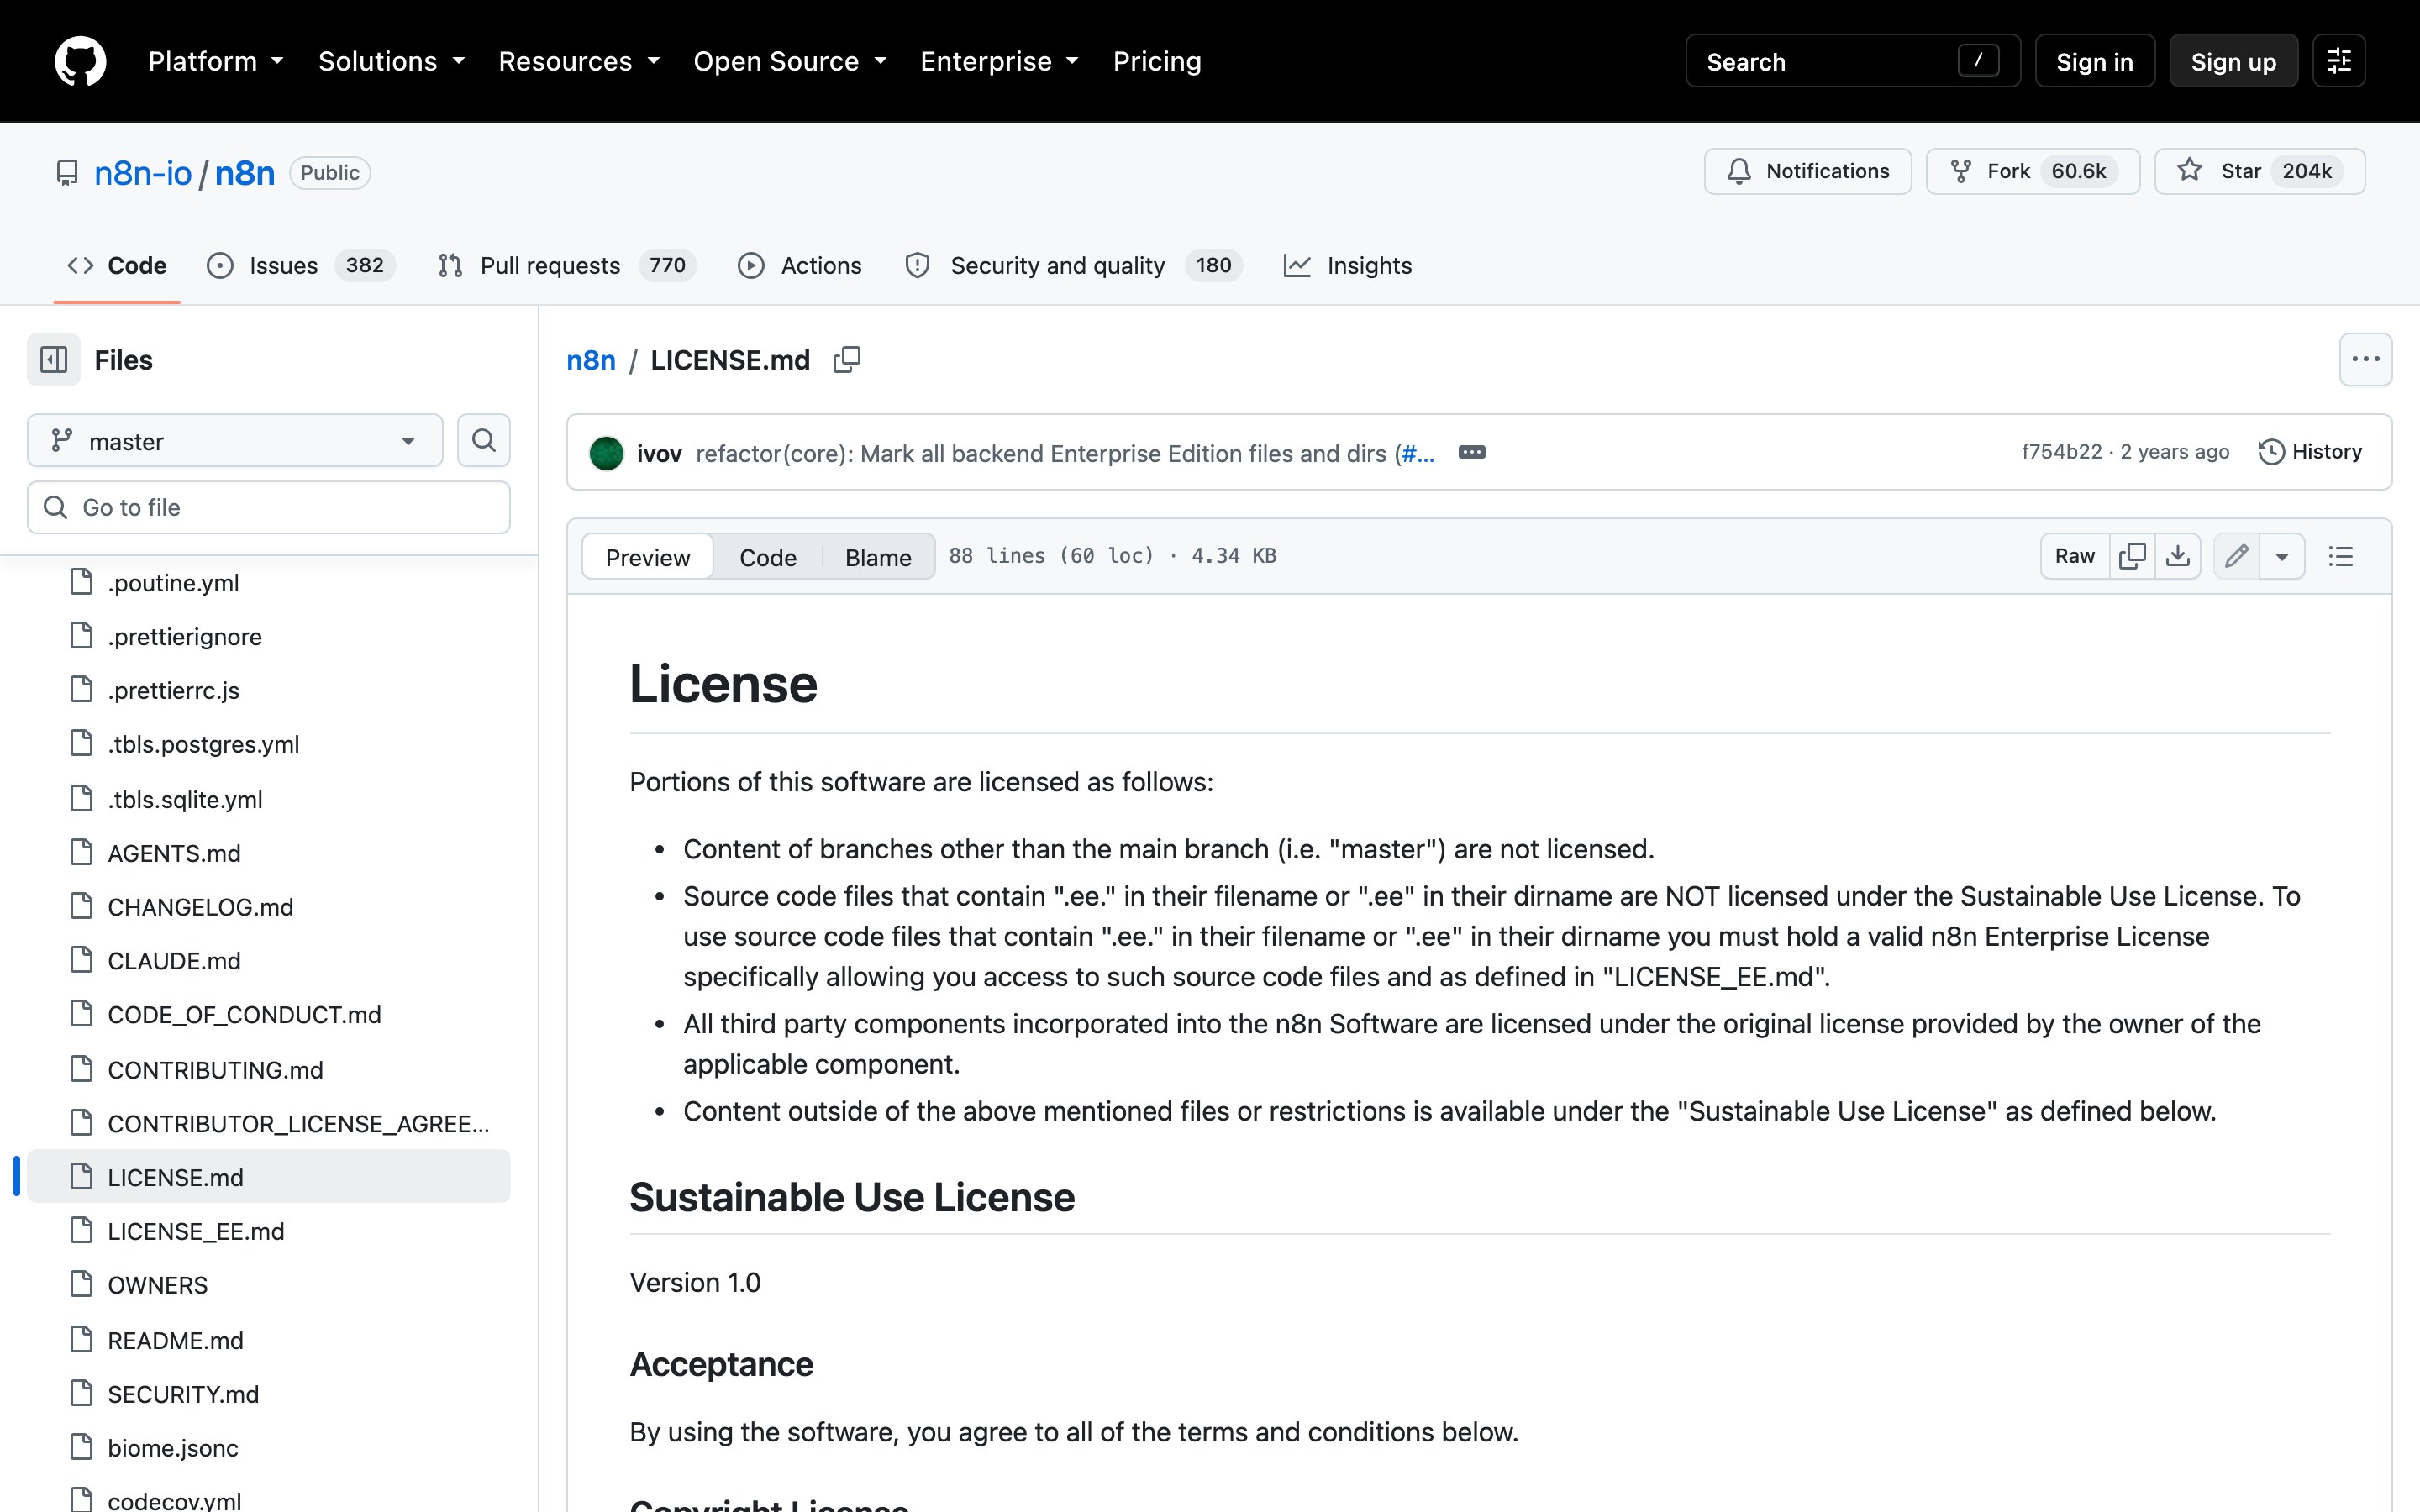Open LICENSE_EE.md file
2420x1512 pixels.
269,1231
